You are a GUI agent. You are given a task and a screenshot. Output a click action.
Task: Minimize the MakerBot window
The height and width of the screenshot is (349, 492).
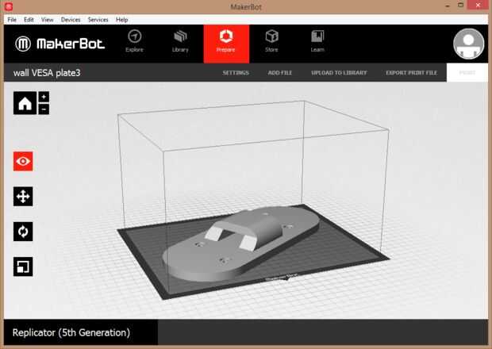tap(448, 6)
